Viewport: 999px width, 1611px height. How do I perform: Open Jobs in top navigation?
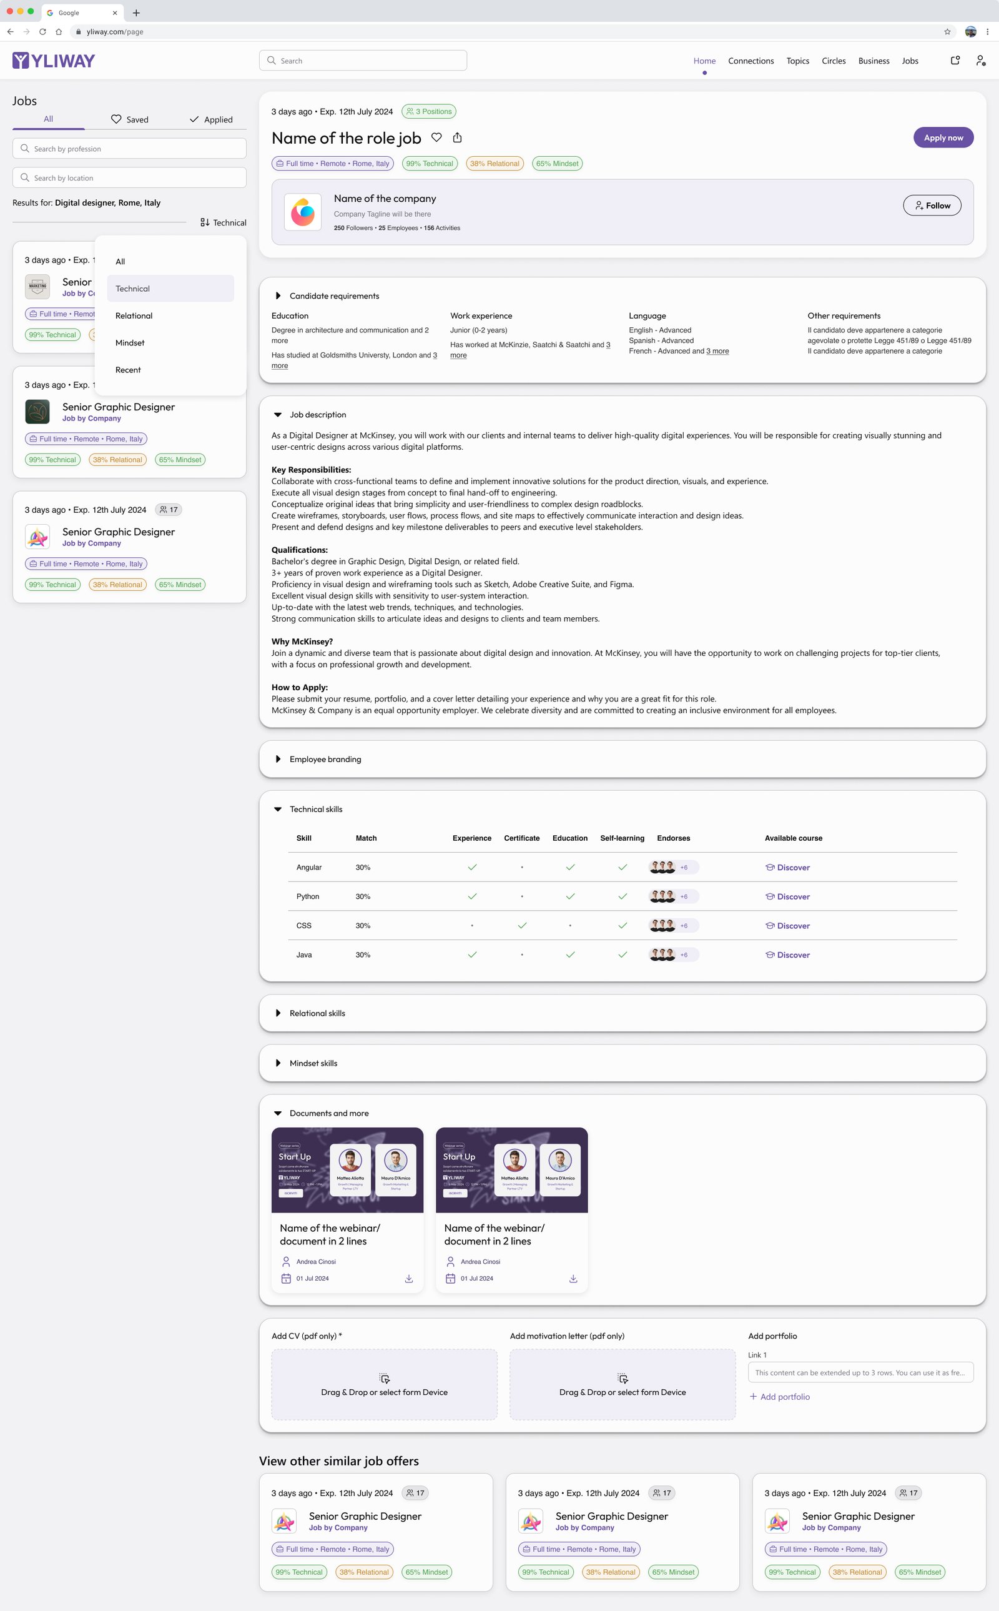click(x=910, y=61)
